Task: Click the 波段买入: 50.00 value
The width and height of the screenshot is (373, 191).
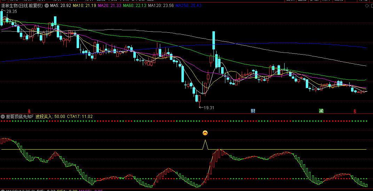Action: coord(50,117)
